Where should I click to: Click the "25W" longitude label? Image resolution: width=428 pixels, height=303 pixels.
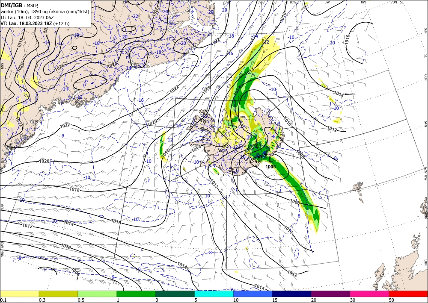pyautogui.click(x=193, y=2)
